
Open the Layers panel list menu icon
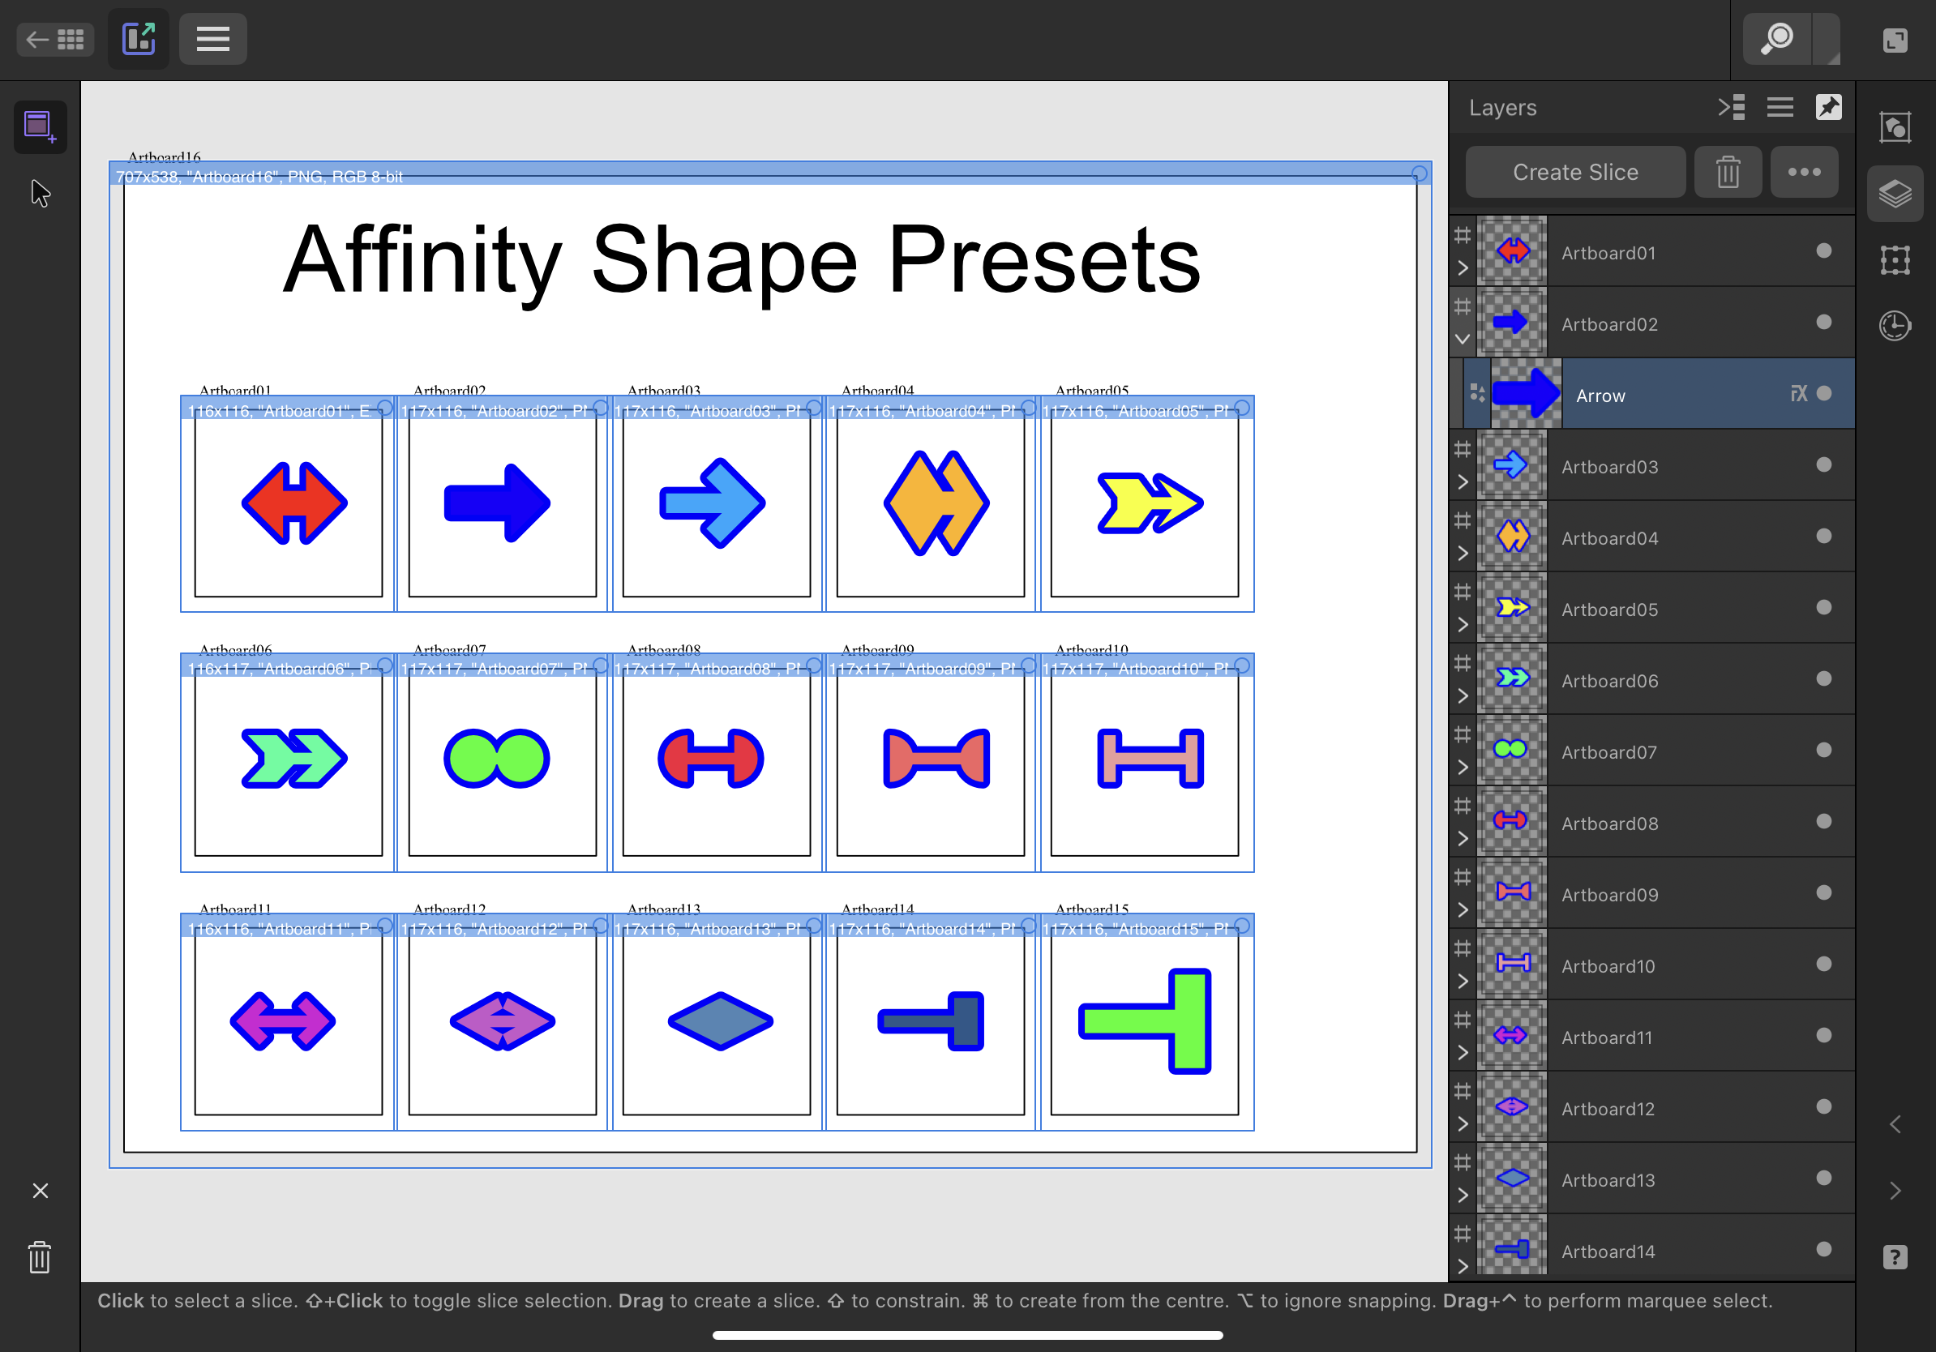[1780, 107]
